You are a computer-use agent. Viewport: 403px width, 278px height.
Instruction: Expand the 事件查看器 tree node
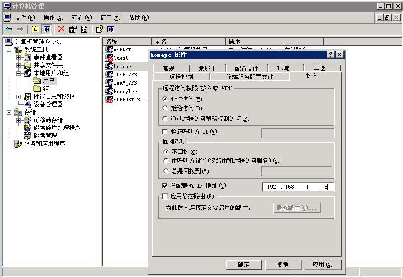point(18,57)
